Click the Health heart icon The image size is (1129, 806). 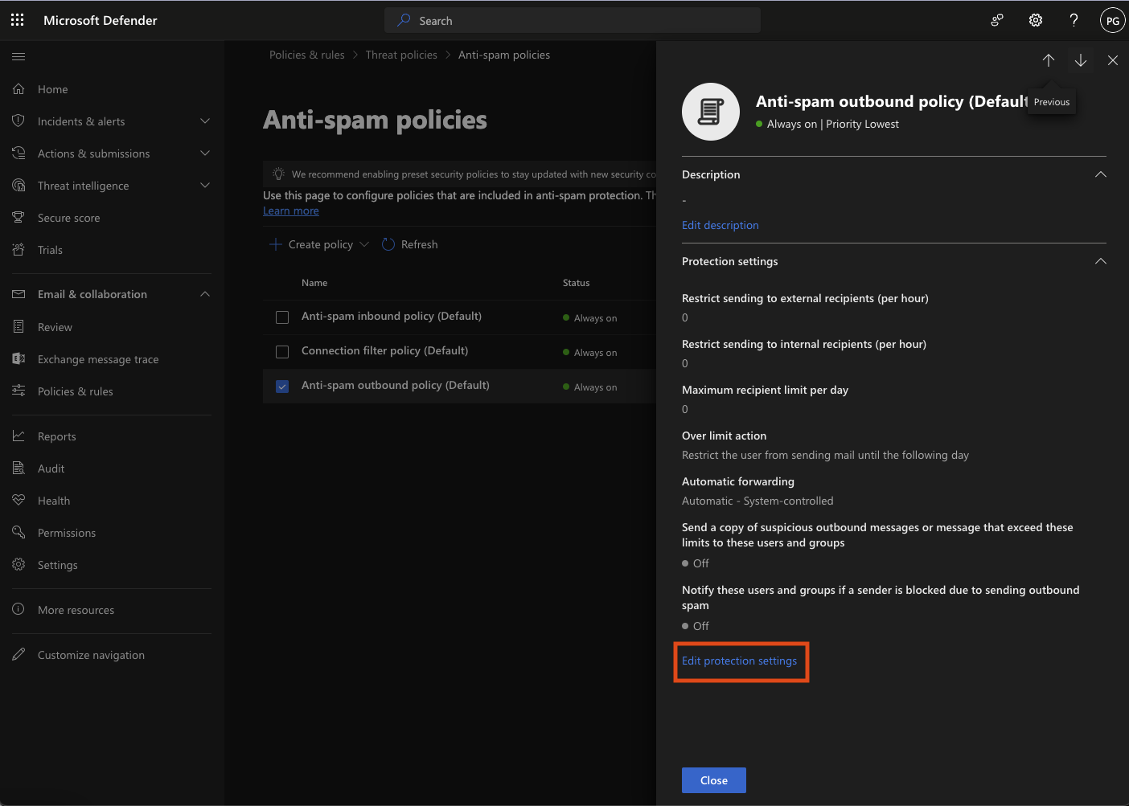(x=18, y=501)
